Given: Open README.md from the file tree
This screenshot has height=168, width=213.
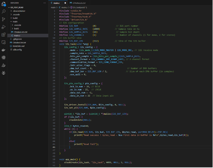Looking at the screenshot, I should [19, 46].
